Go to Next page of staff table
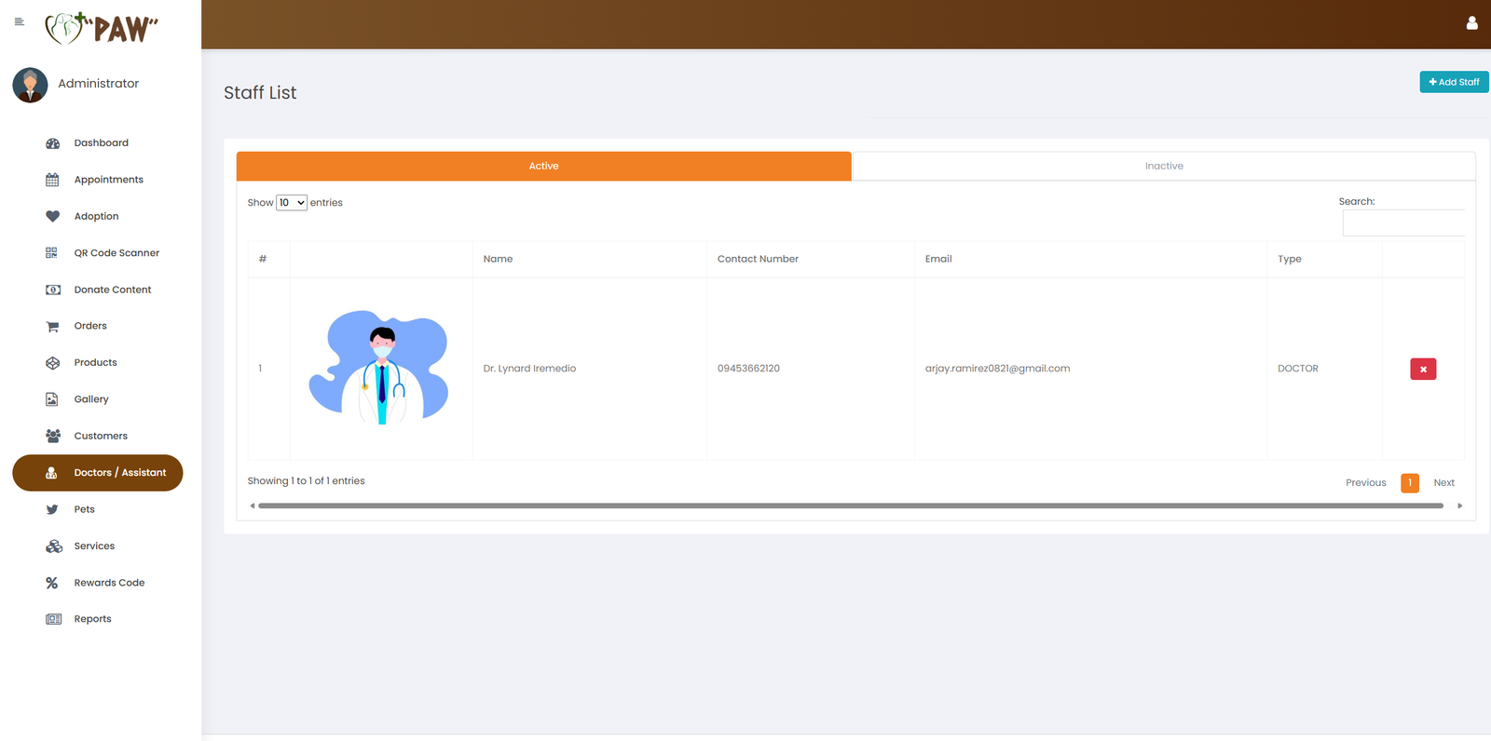This screenshot has width=1491, height=741. click(x=1443, y=482)
